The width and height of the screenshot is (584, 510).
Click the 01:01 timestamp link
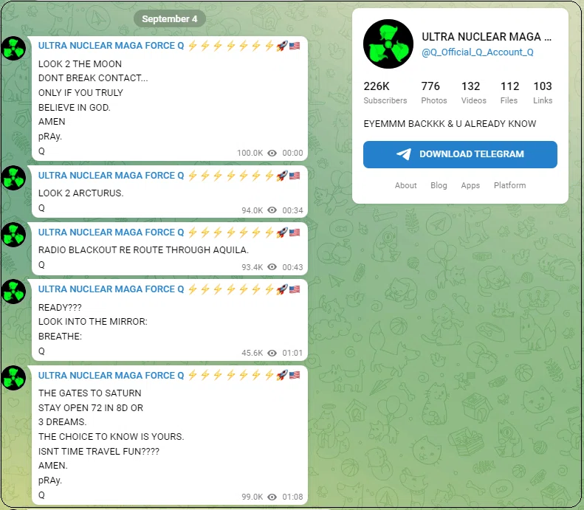(x=292, y=353)
